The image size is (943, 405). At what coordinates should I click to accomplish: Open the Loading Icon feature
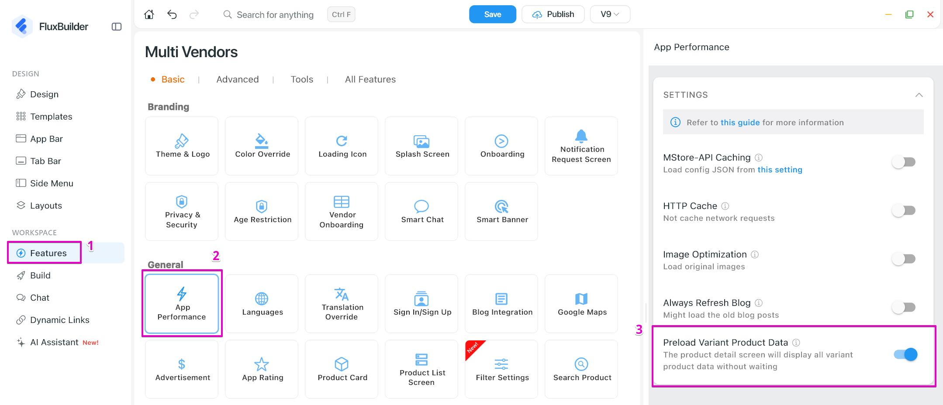(x=342, y=146)
